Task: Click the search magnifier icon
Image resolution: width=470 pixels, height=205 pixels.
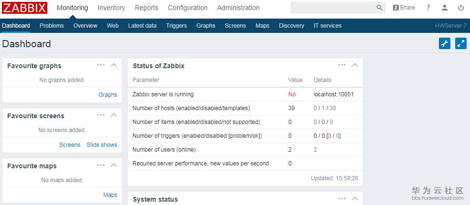Action: point(380,8)
